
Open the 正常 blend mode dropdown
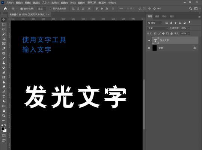158,28
